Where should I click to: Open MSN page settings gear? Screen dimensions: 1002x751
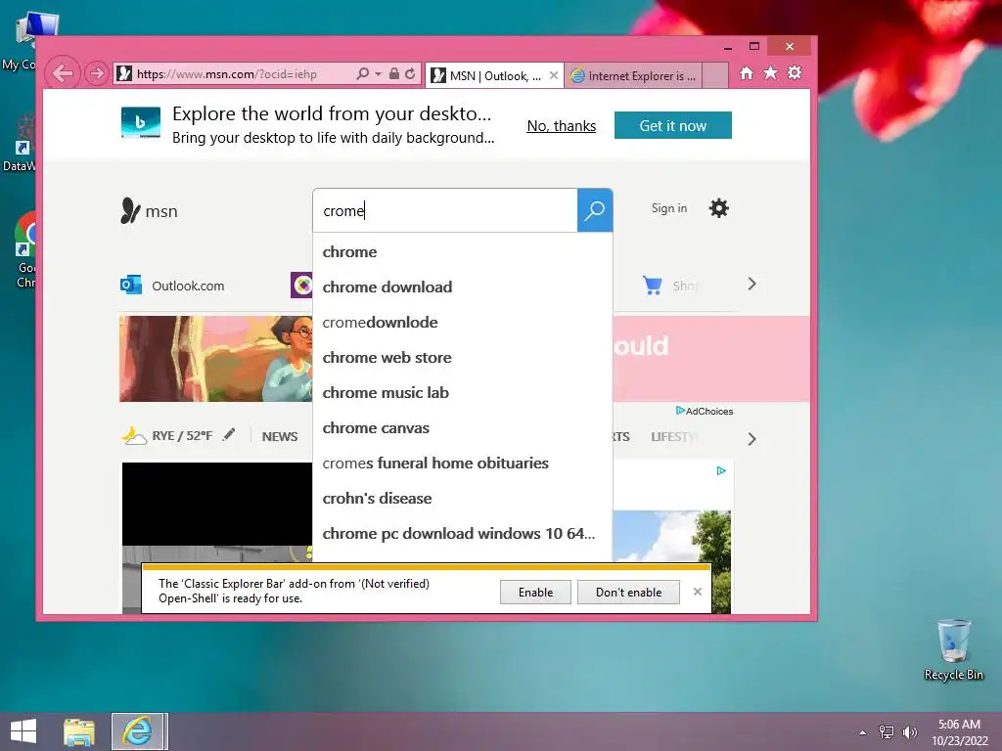pyautogui.click(x=719, y=208)
